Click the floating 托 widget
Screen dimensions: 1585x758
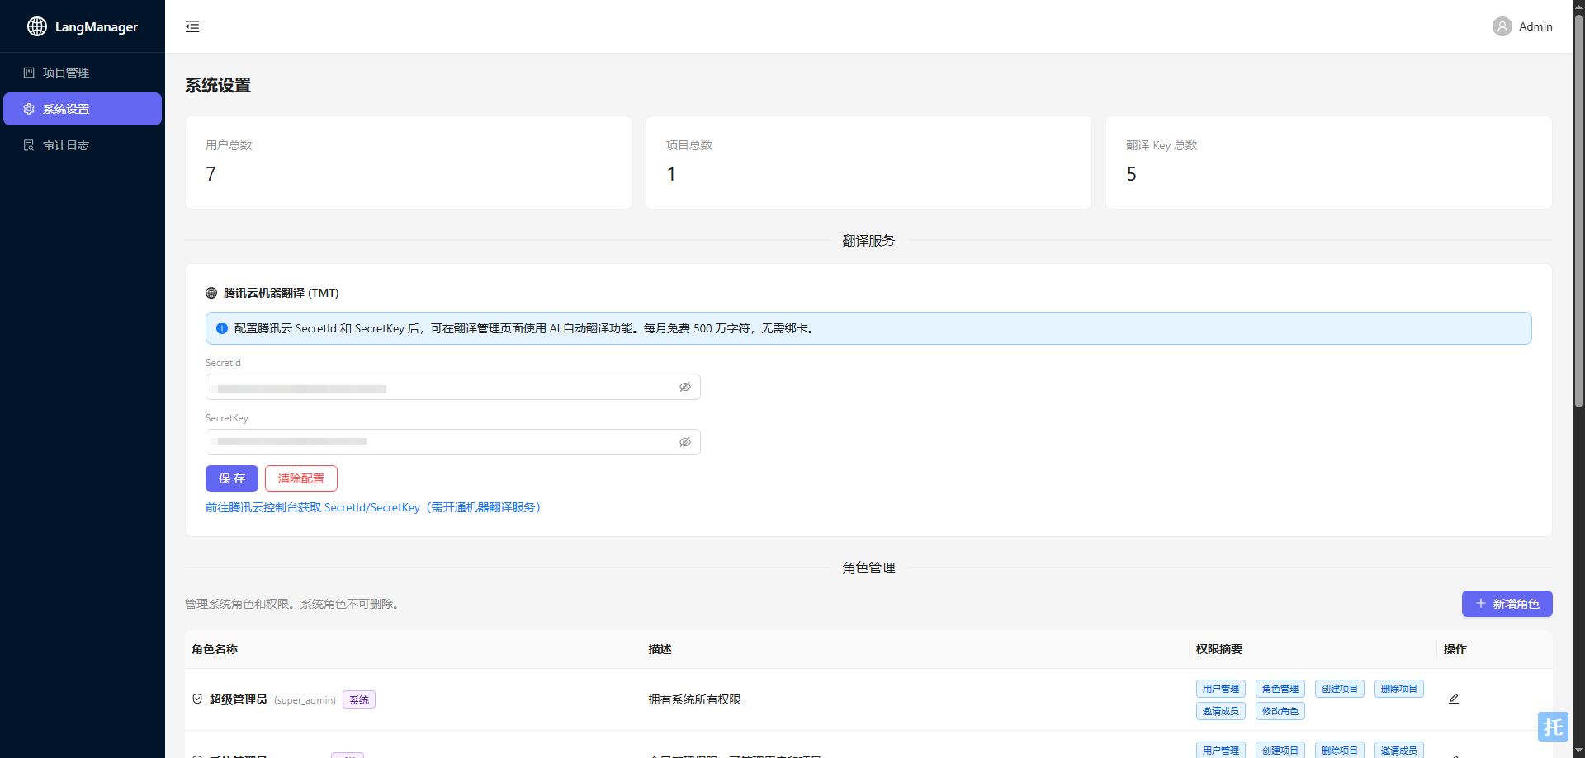pos(1553,727)
